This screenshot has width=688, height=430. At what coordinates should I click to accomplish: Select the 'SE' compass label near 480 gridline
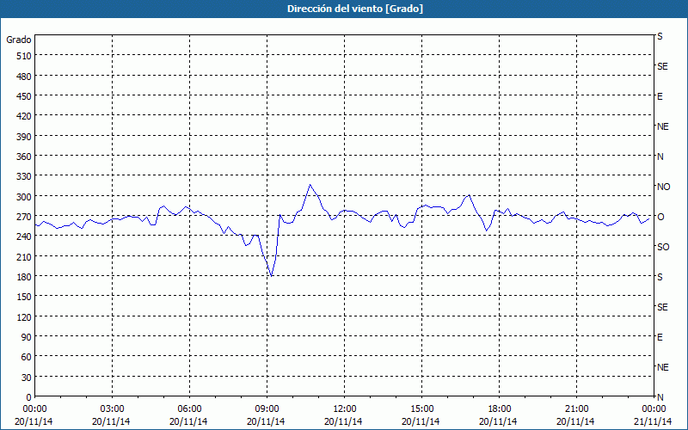point(662,66)
